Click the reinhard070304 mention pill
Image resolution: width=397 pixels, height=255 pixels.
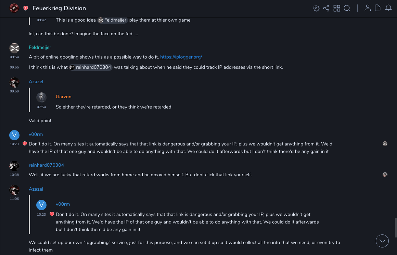[x=91, y=67]
